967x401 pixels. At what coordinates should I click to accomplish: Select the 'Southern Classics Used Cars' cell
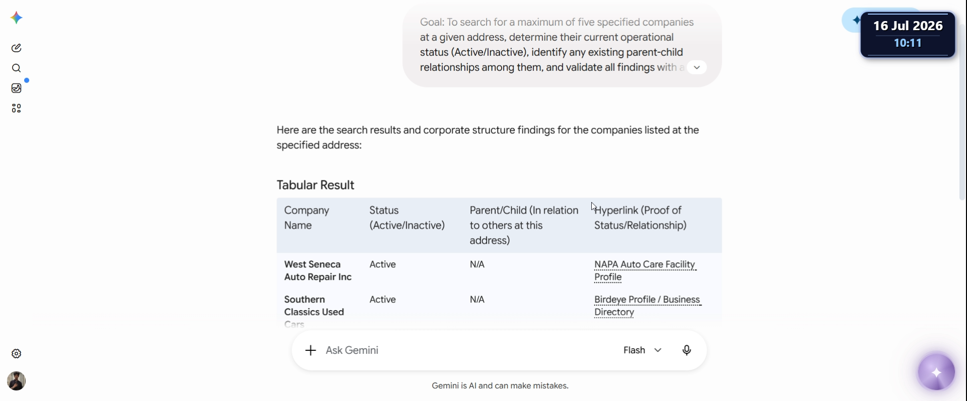click(314, 312)
